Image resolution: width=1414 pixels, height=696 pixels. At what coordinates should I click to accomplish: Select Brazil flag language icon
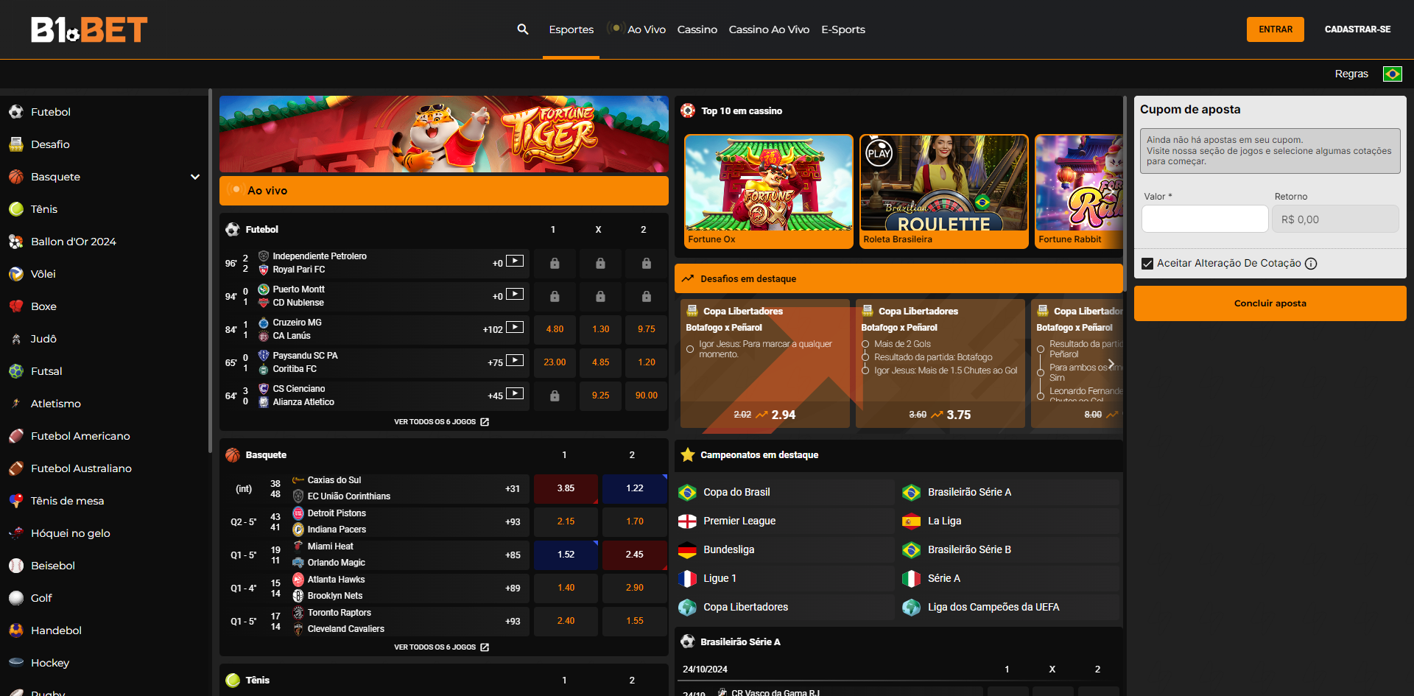point(1392,74)
